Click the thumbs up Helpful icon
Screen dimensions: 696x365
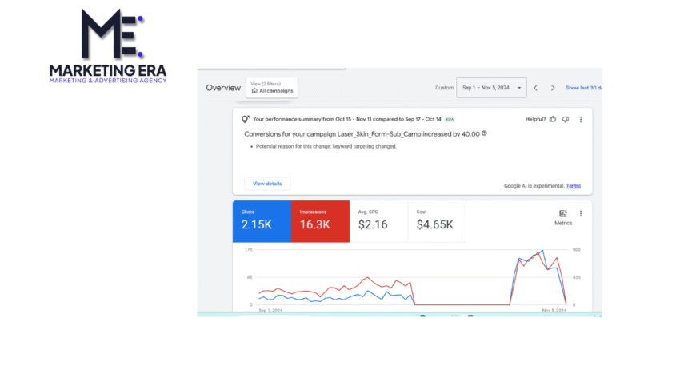tap(553, 119)
